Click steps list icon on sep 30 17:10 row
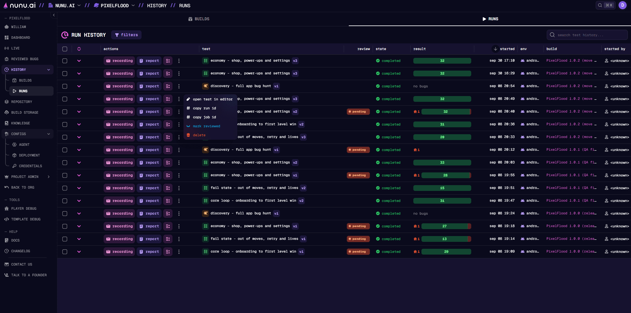 (168, 61)
